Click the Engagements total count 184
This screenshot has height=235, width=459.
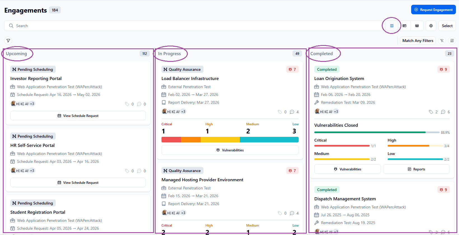[x=55, y=10]
